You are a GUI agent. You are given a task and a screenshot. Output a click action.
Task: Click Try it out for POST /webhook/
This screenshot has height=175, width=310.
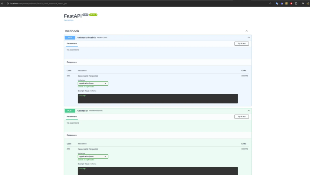[x=241, y=117]
